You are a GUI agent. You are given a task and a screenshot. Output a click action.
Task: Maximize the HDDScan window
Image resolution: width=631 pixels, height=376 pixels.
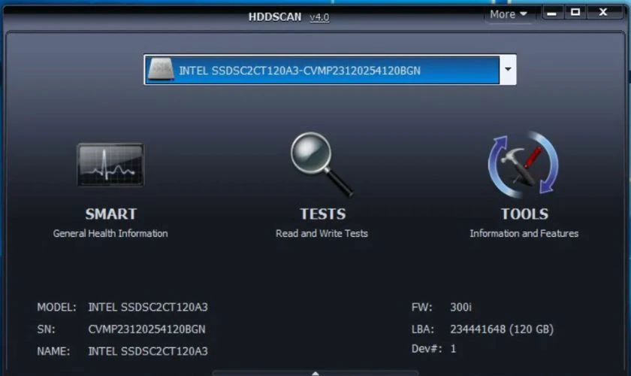(x=575, y=13)
